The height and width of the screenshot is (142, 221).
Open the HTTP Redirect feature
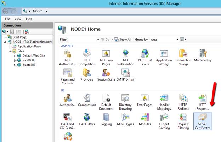coord(183,102)
